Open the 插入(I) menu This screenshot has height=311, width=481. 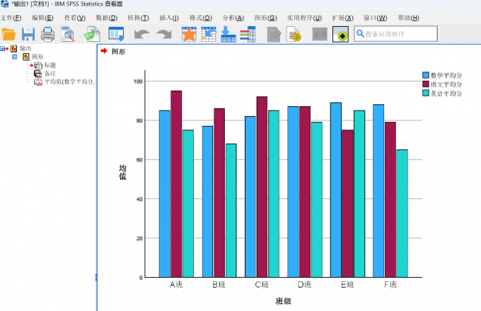point(169,18)
